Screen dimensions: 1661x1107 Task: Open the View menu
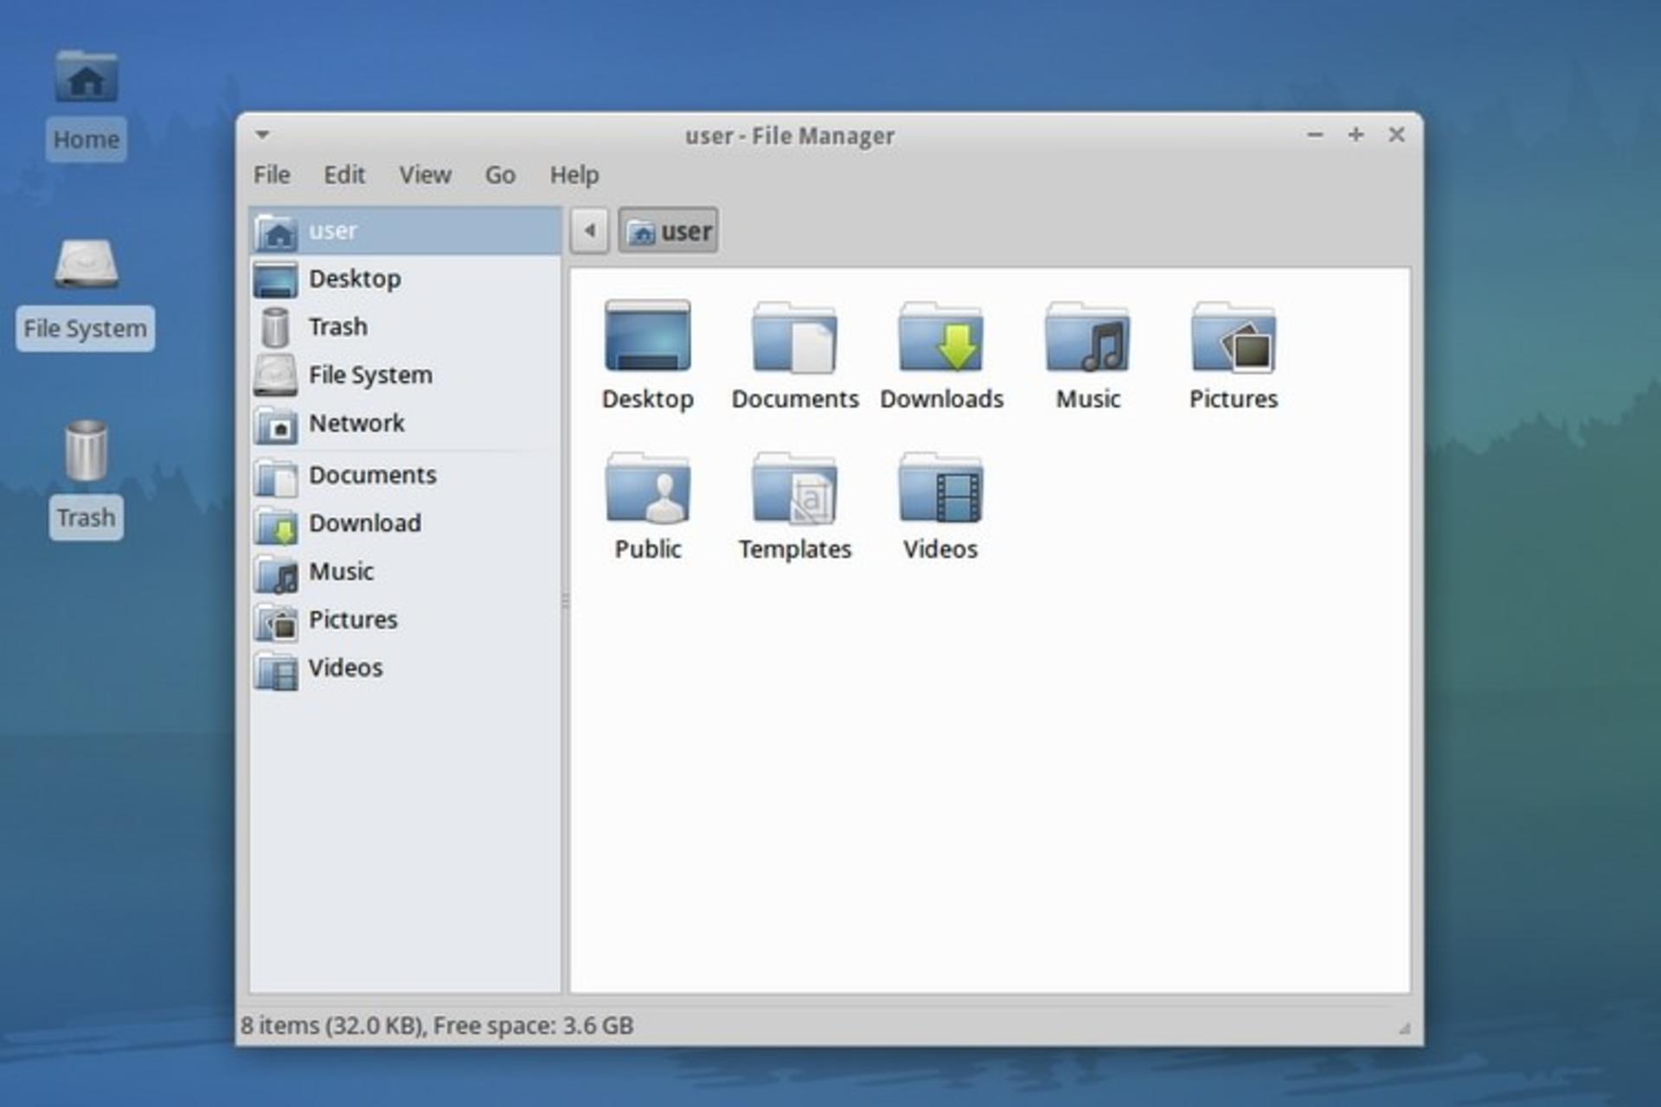(425, 175)
